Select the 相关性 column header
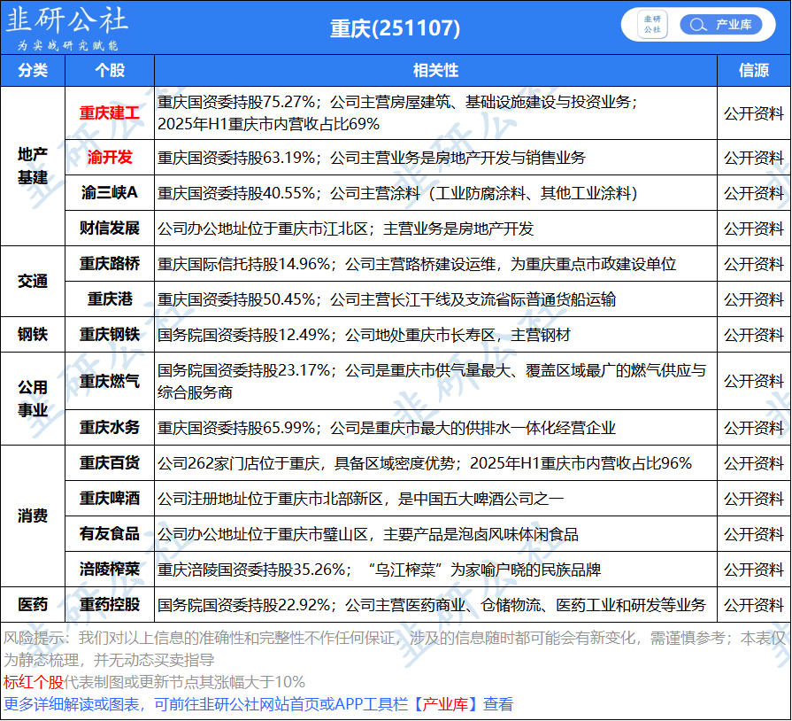This screenshot has width=792, height=721. [435, 71]
